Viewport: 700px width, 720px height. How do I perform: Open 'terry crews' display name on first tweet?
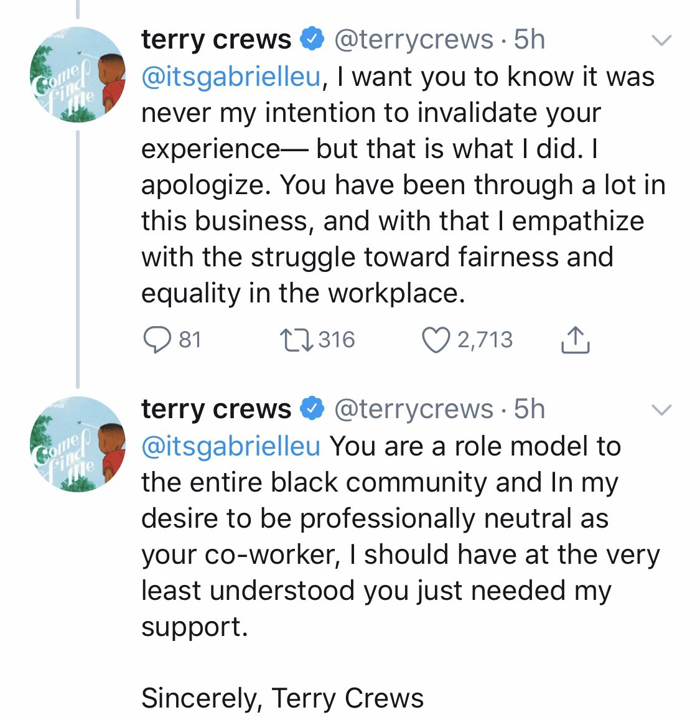216,40
